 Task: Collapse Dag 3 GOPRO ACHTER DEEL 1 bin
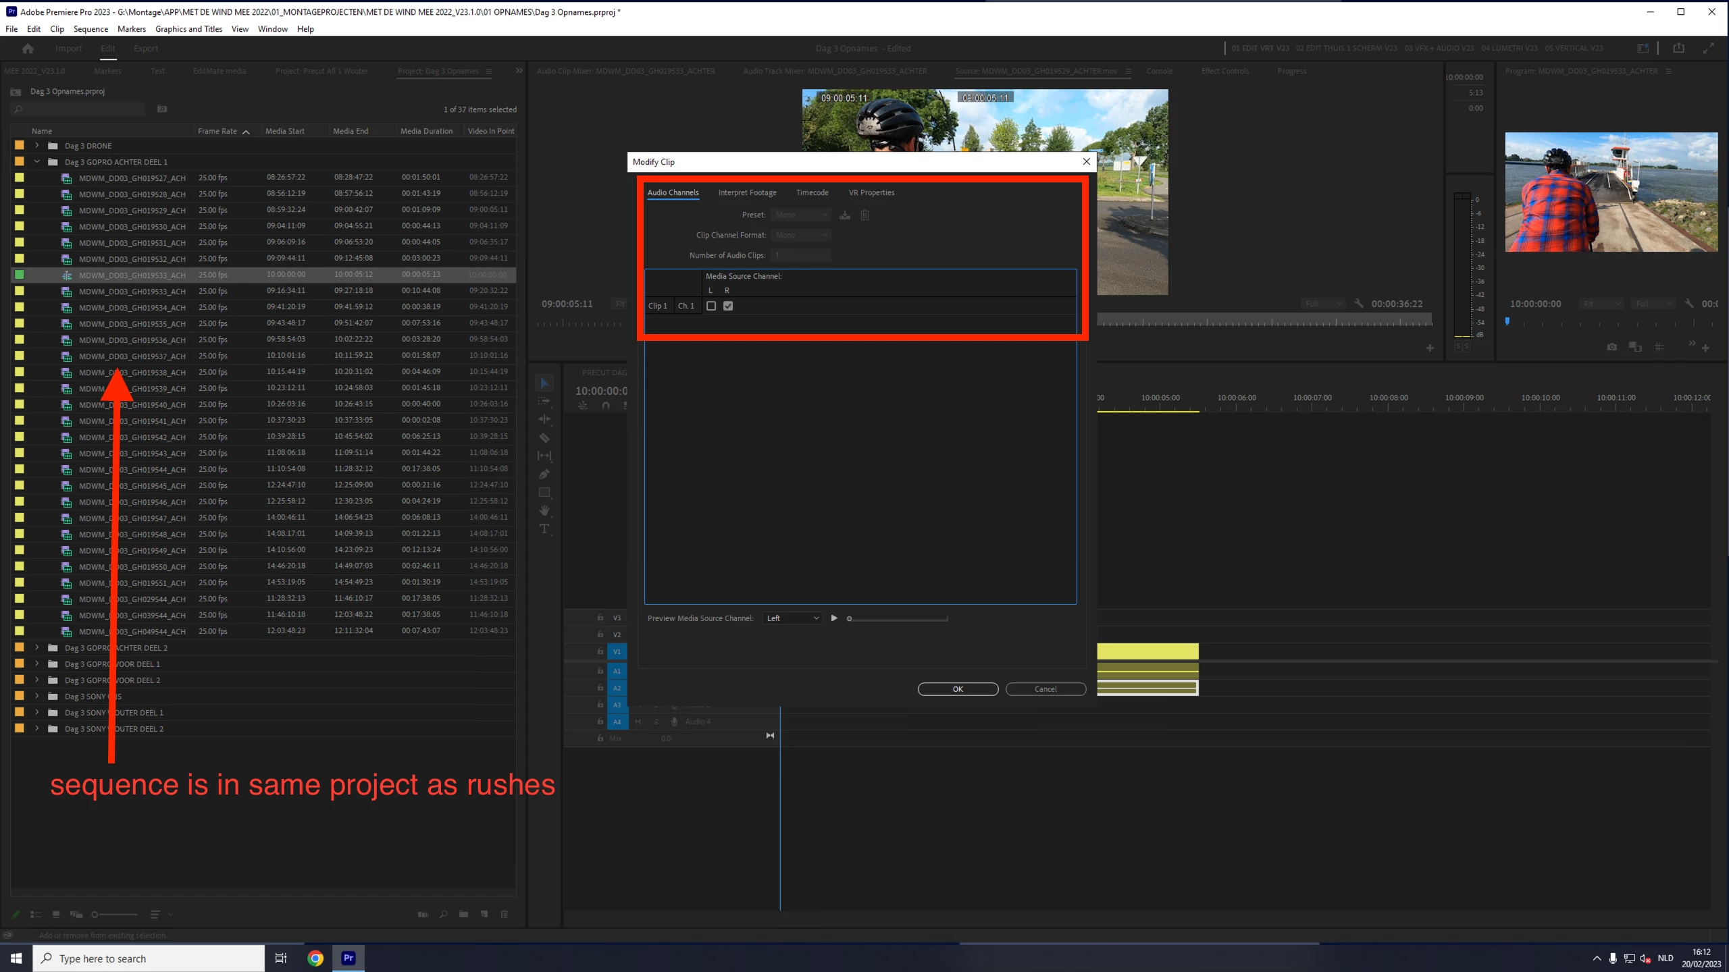coord(37,161)
